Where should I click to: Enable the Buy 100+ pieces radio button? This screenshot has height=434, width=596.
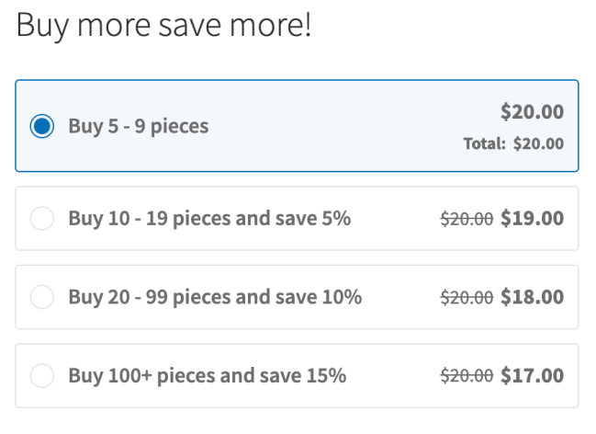(x=42, y=375)
